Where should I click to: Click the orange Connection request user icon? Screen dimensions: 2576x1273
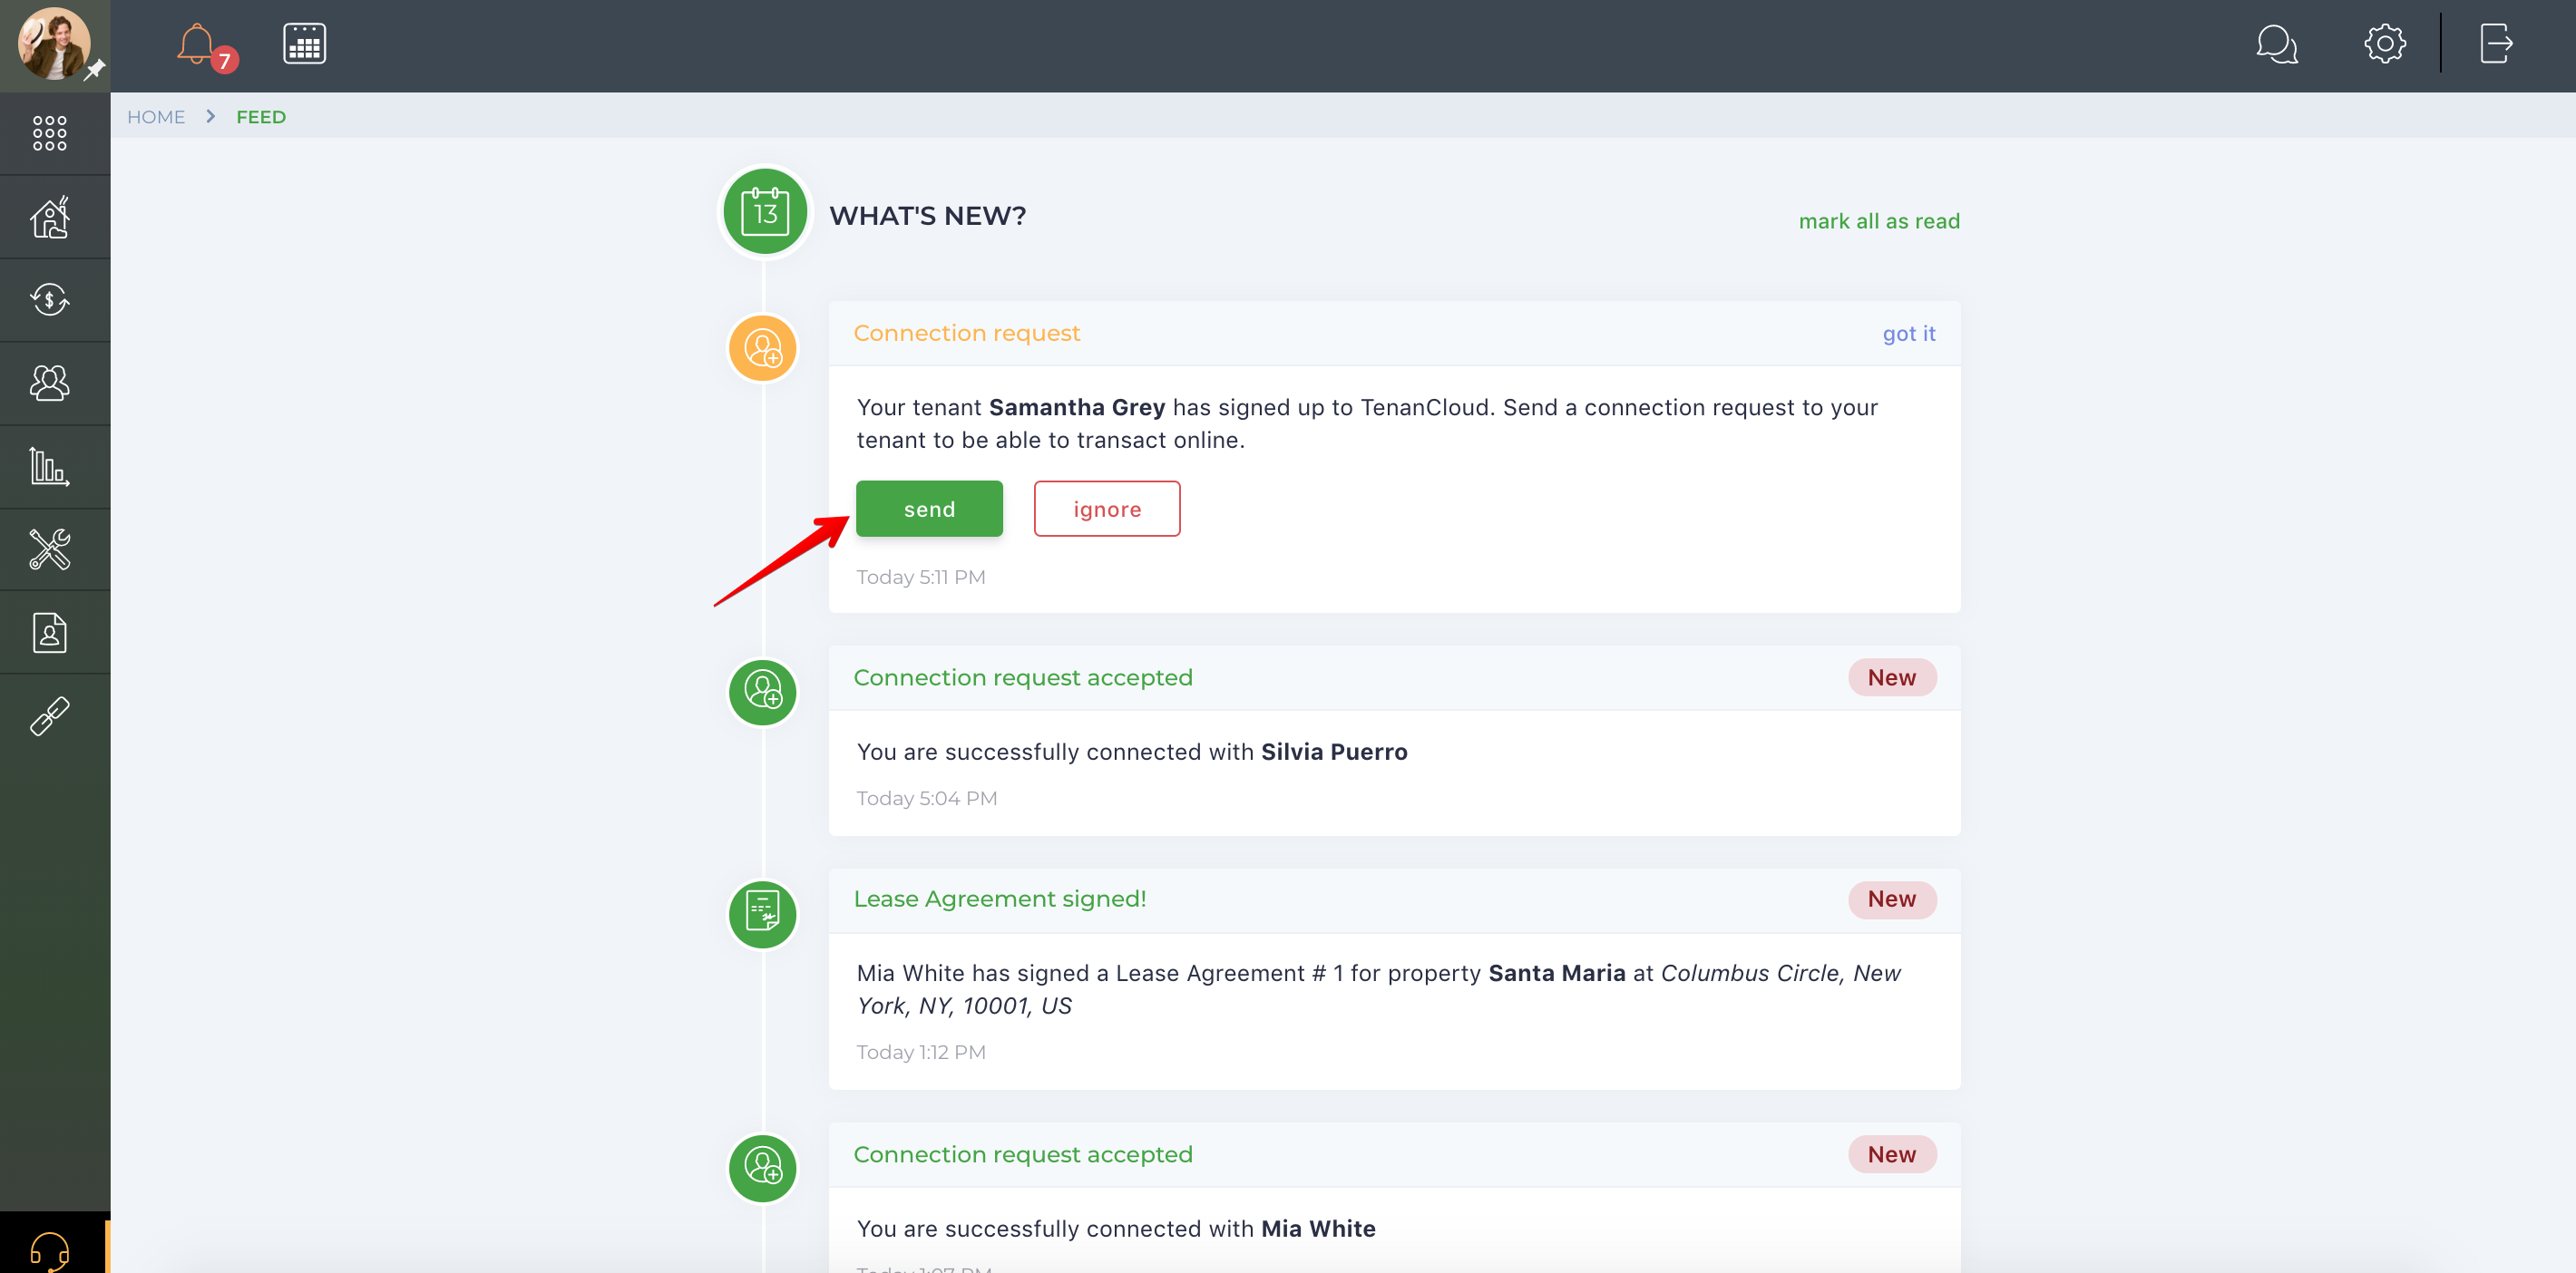coord(763,348)
